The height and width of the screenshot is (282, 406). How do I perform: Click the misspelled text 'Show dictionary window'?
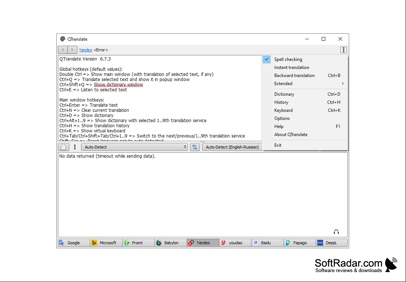click(x=118, y=85)
